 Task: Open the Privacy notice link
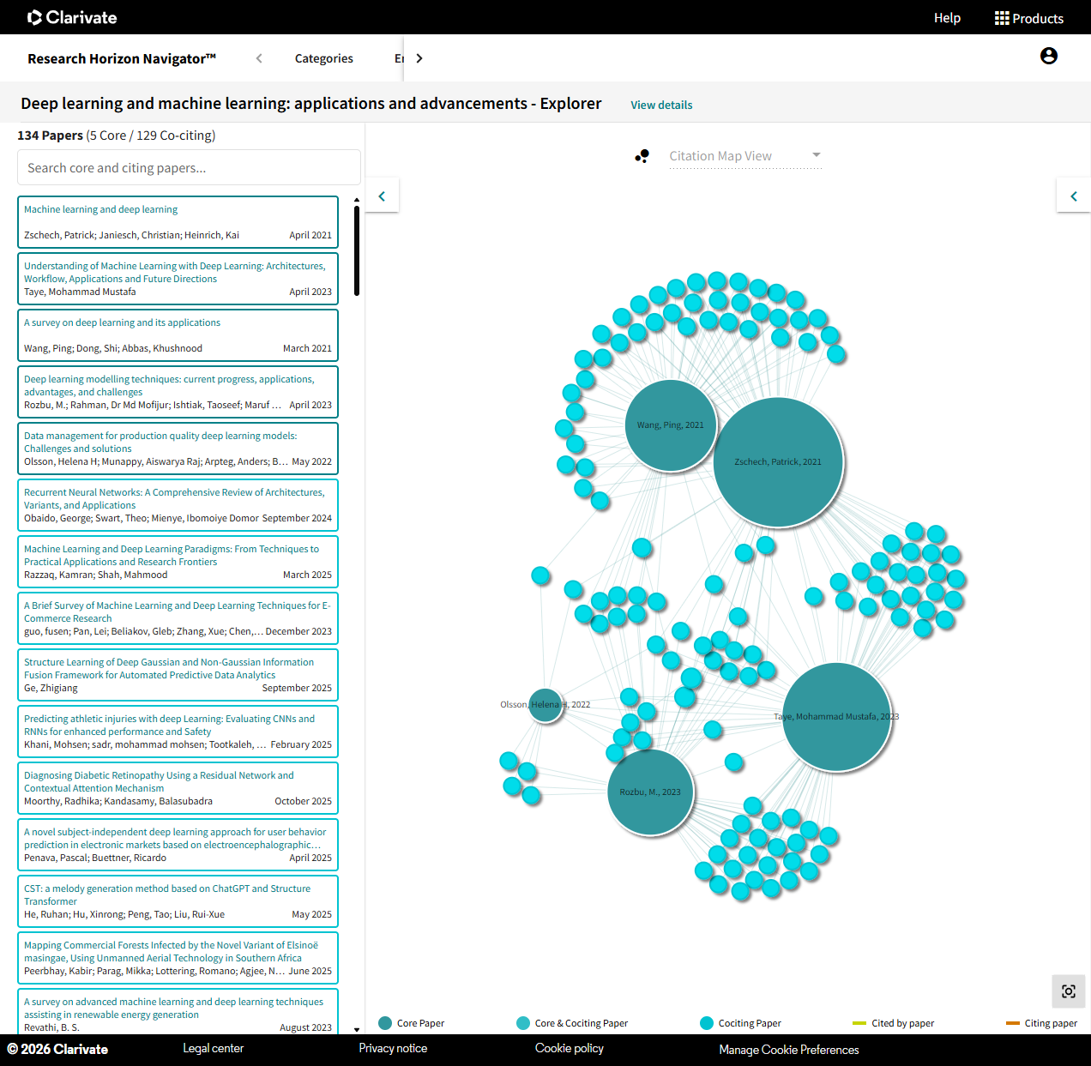click(x=393, y=1049)
